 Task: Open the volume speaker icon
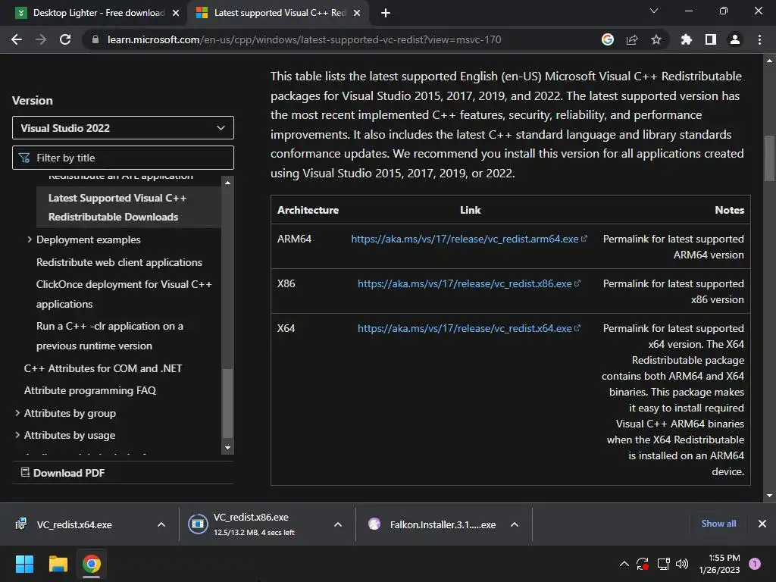click(682, 564)
